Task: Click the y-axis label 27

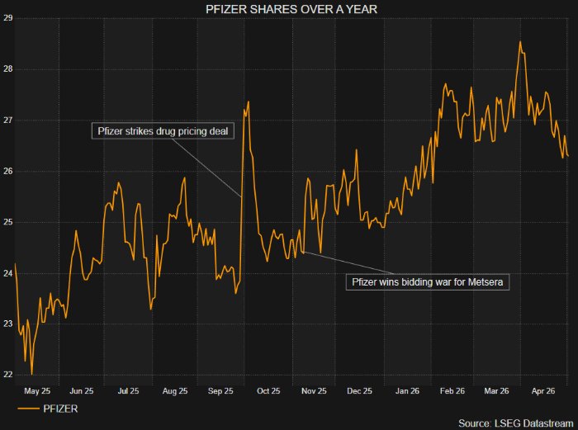Action: [7, 120]
